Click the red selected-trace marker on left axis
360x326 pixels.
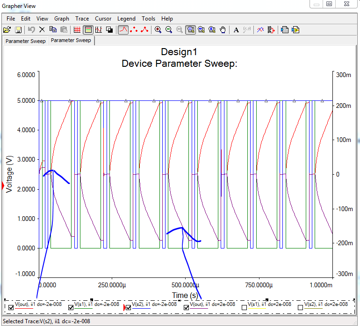tap(3, 185)
